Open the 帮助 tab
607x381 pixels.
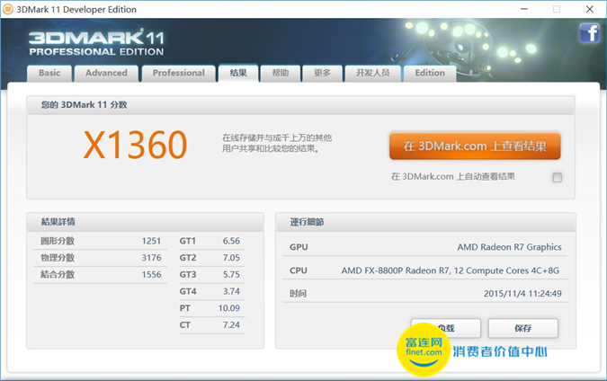click(281, 73)
